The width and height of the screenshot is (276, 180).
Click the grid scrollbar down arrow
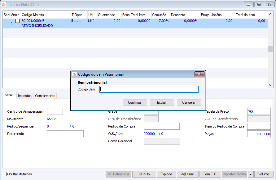270,85
